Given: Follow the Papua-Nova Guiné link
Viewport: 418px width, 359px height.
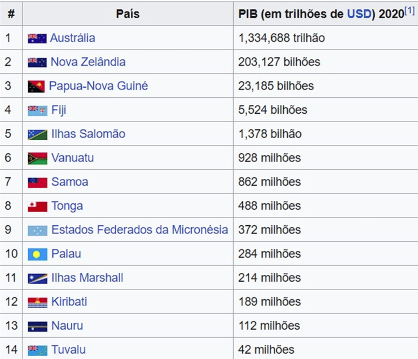Looking at the screenshot, I should pos(98,86).
